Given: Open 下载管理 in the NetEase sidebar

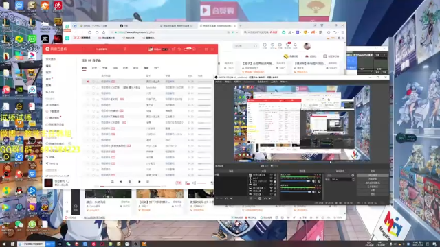Looking at the screenshot, I should click(x=54, y=111).
